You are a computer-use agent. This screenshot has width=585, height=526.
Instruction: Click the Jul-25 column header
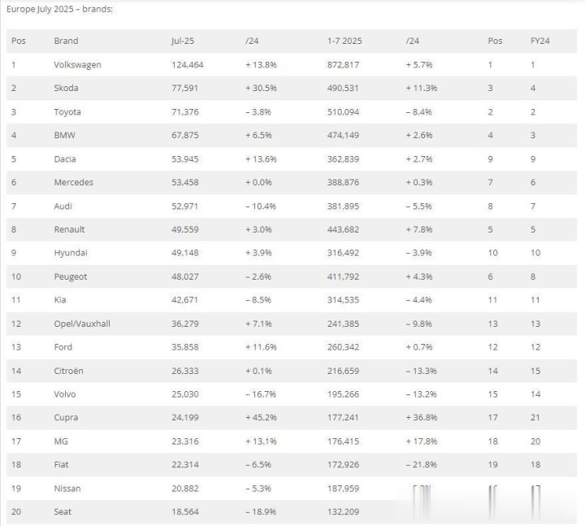[183, 41]
